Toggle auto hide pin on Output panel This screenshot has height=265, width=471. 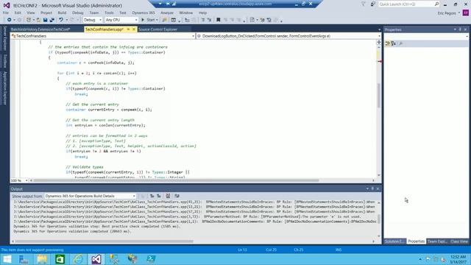372,188
